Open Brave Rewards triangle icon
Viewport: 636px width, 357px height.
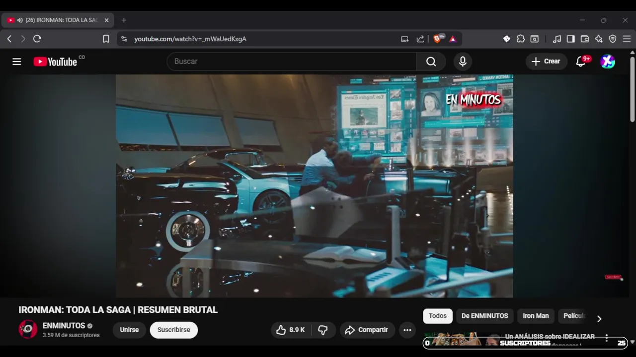(x=453, y=39)
